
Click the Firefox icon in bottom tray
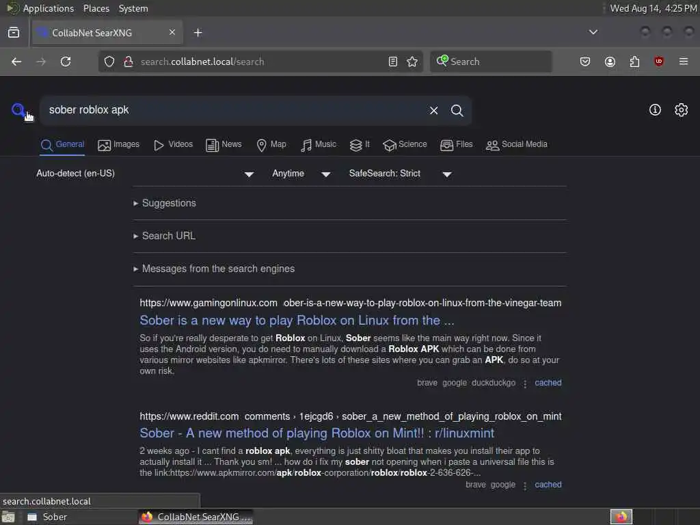click(x=621, y=517)
